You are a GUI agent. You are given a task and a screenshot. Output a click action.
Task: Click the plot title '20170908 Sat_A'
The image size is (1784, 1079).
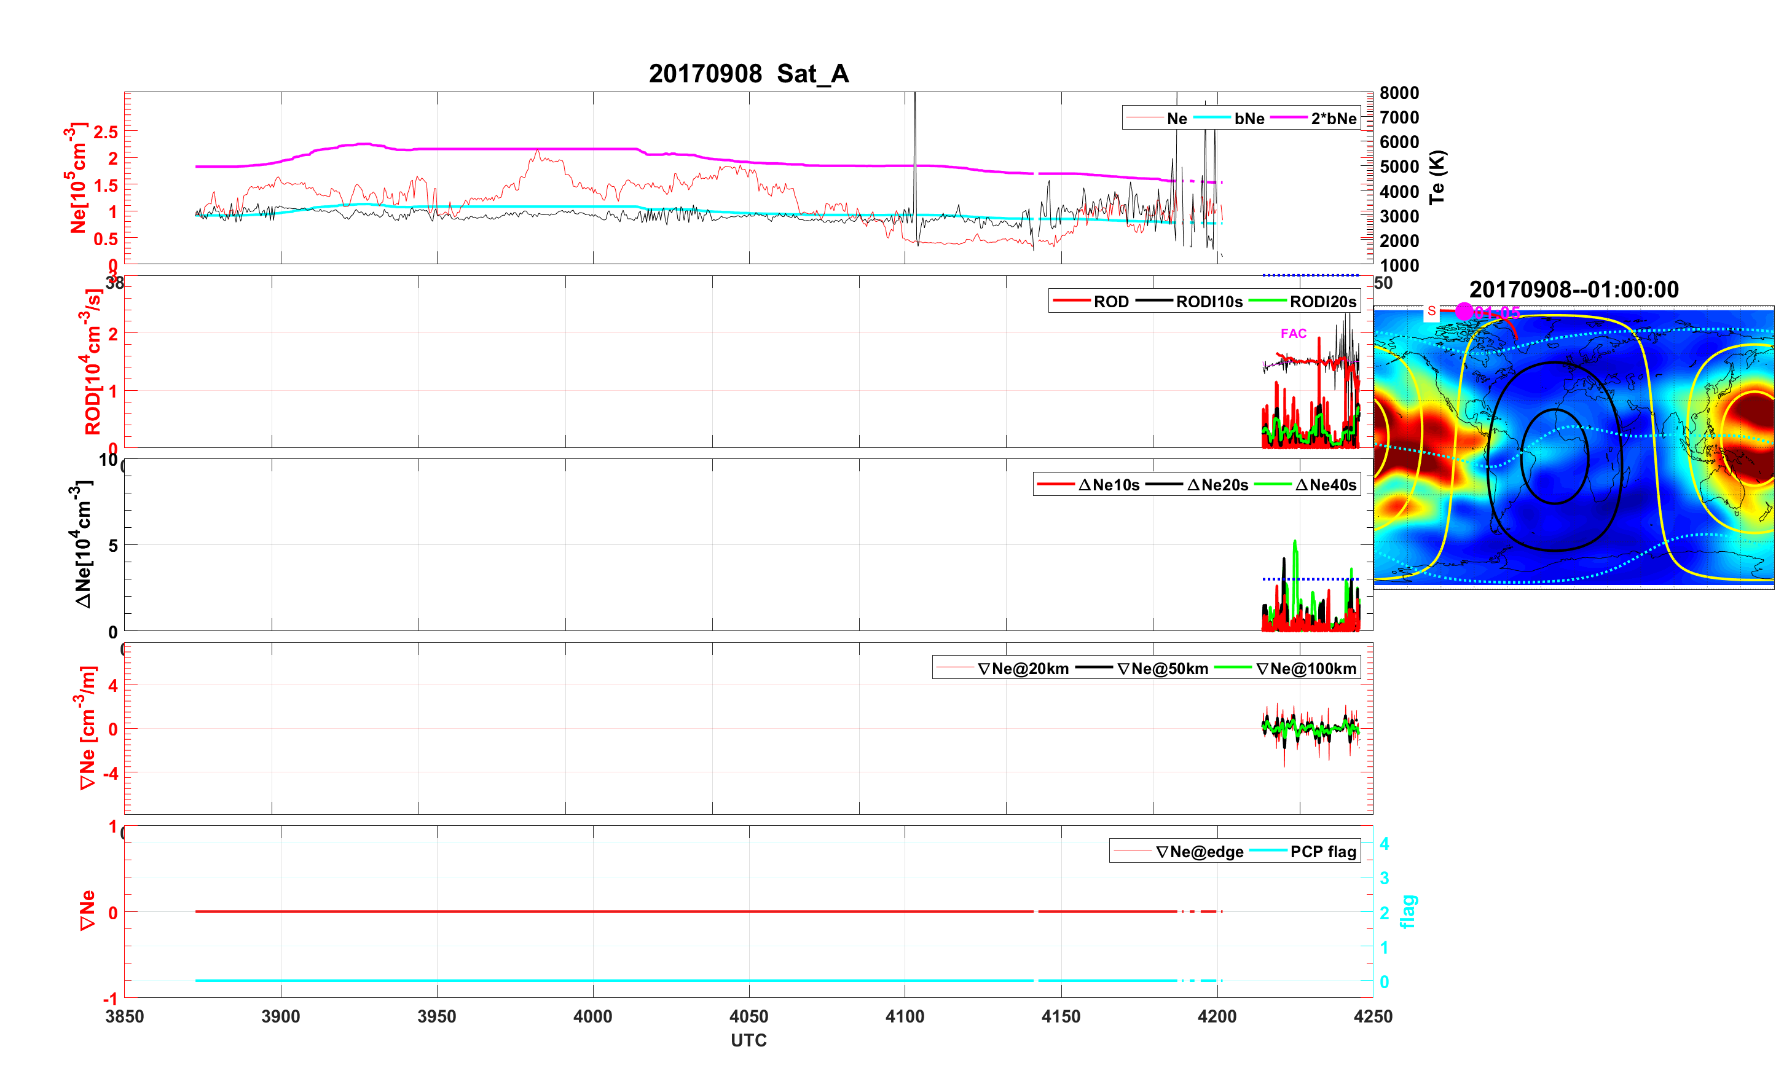pyautogui.click(x=748, y=74)
